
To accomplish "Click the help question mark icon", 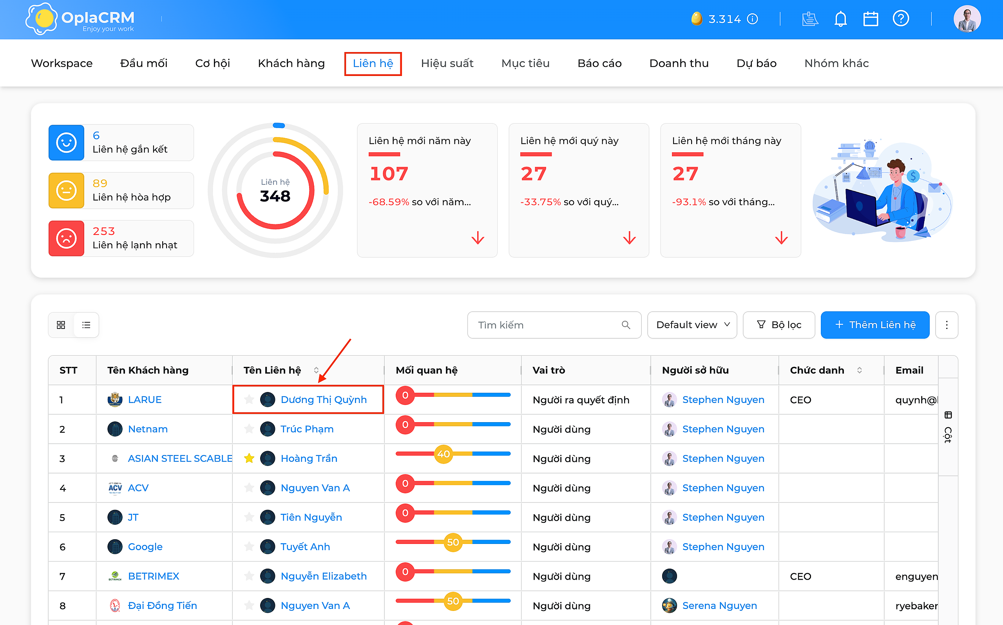I will 901,19.
